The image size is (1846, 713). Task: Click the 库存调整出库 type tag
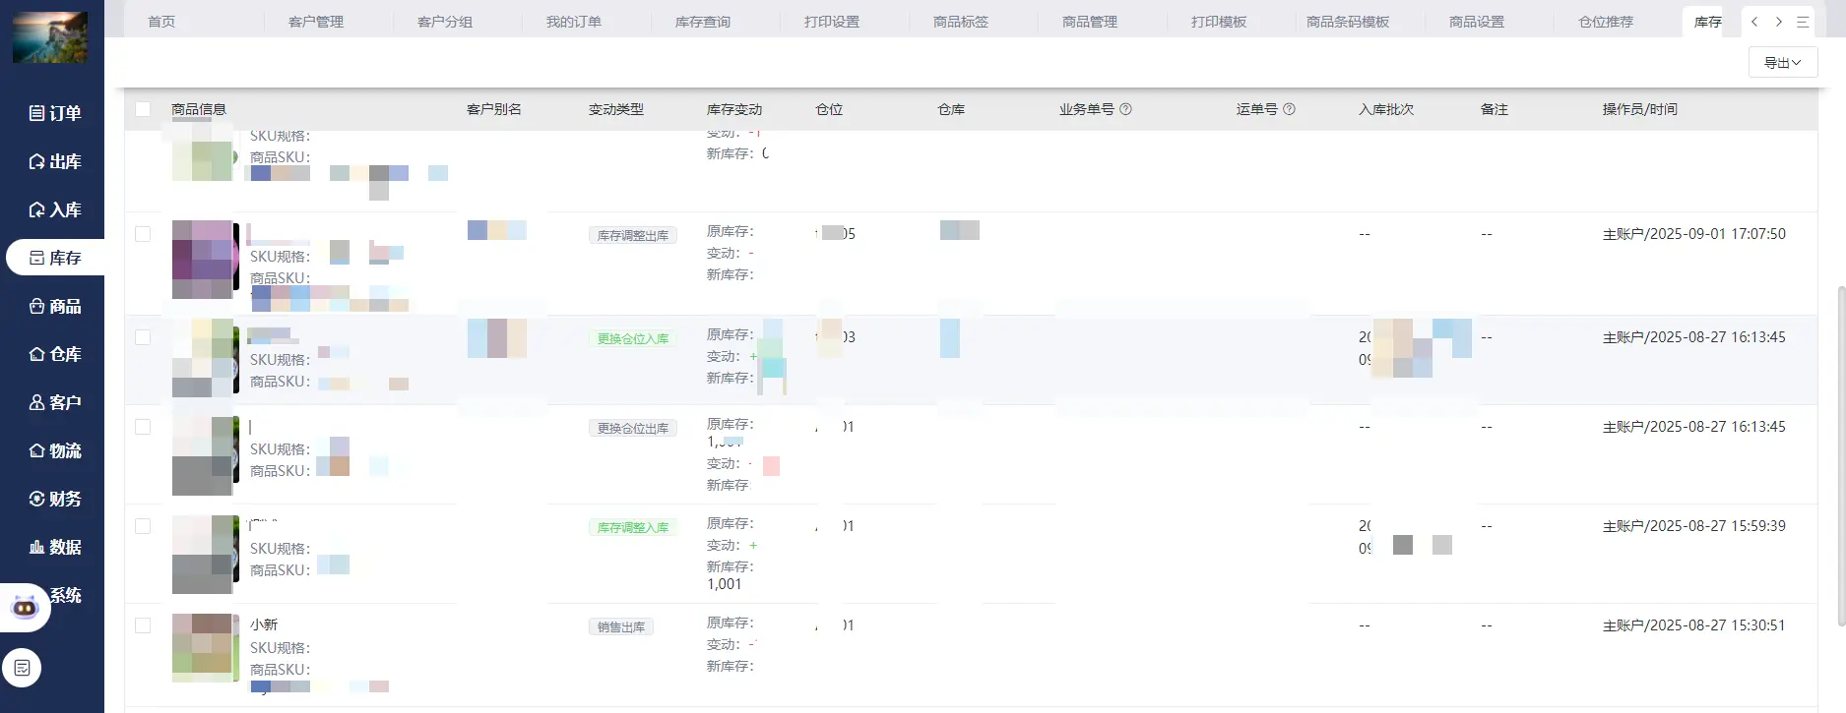point(633,235)
